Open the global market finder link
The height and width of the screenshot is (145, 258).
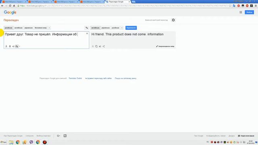click(x=125, y=78)
